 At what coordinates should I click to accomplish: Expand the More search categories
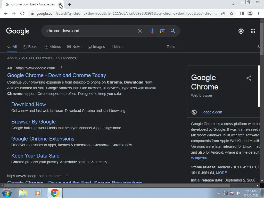117,47
